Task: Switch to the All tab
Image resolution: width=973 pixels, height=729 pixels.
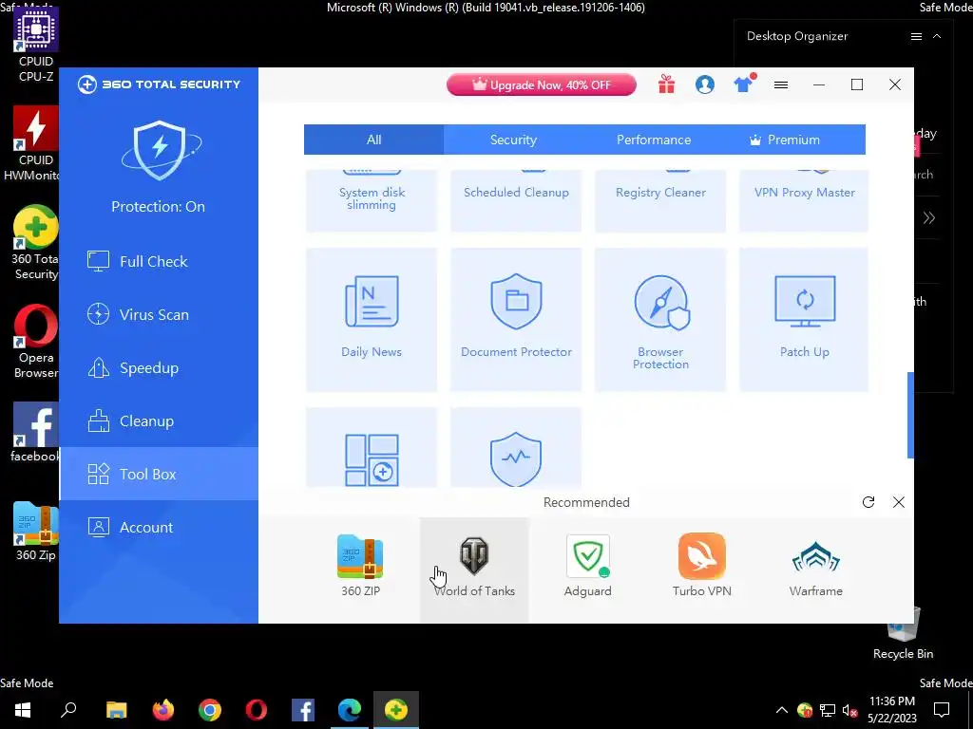Action: 373,140
